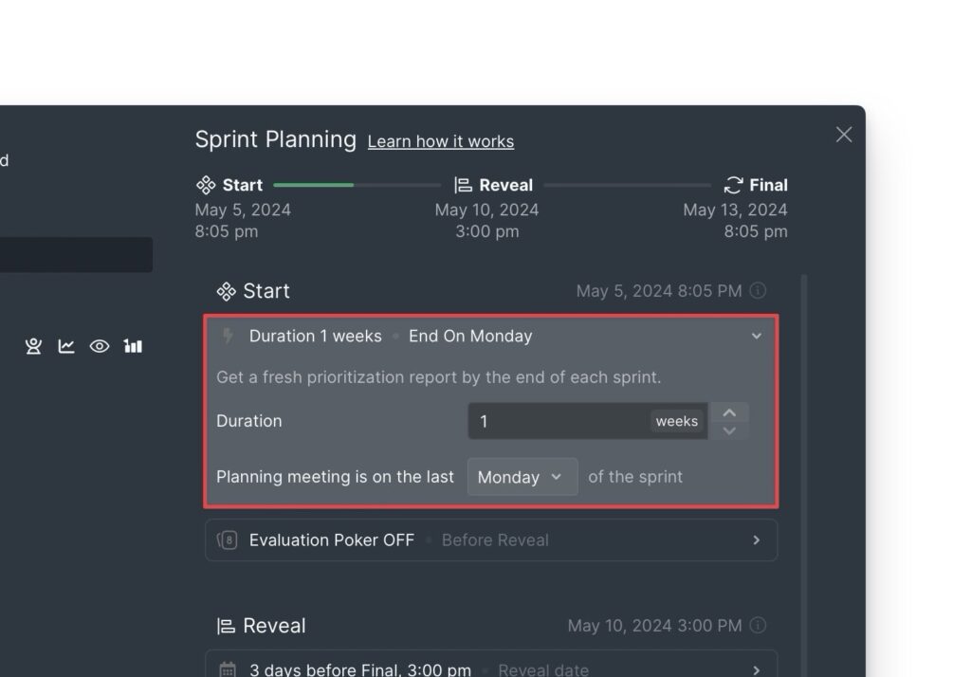Viewport: 971px width, 677px height.
Task: Open the Monday dropdown
Action: (522, 477)
